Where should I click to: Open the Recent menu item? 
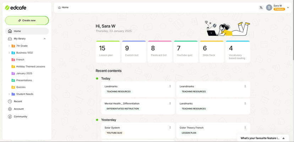point(18,101)
